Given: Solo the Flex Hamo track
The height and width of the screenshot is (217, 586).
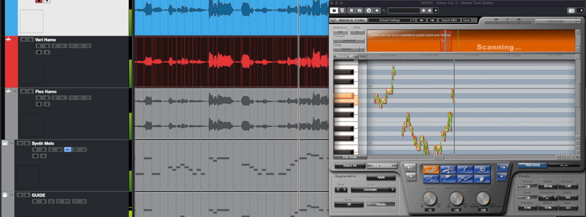Looking at the screenshot, I should (x=30, y=92).
